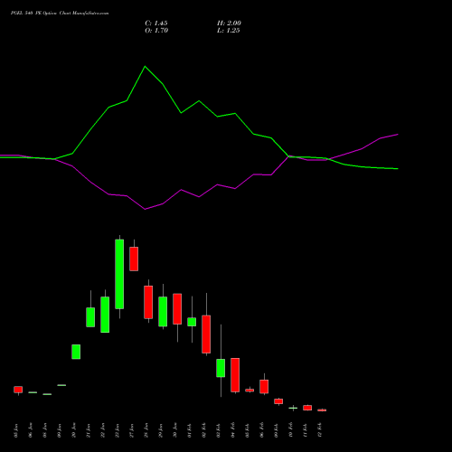Click the green candle above 29 Jan
This screenshot has width=452, height=452.
[x=163, y=312]
